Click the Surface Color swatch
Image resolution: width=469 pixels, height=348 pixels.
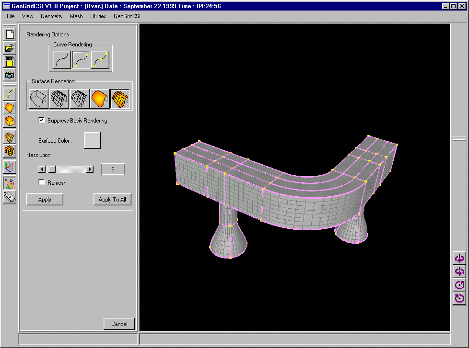click(92, 140)
